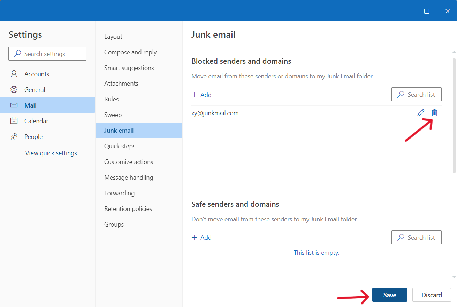Open the Rules settings section
Image resolution: width=457 pixels, height=307 pixels.
click(111, 99)
